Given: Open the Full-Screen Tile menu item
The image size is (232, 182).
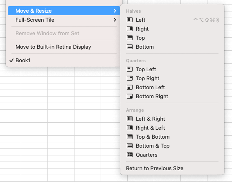Looking at the screenshot, I should tap(64, 20).
